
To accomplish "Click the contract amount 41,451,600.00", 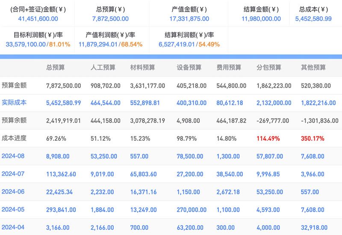I will [x=38, y=19].
